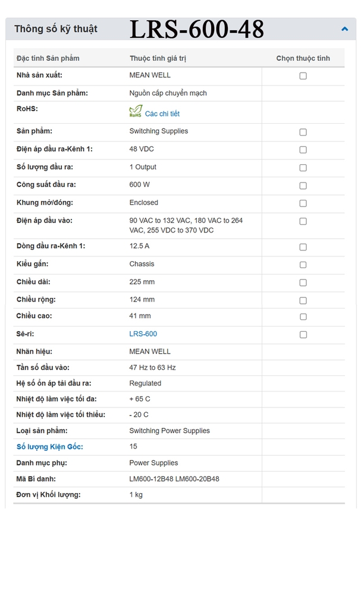Enable the Số lượng đầu ra checkbox
Image resolution: width=361 pixels, height=609 pixels.
pos(303,168)
